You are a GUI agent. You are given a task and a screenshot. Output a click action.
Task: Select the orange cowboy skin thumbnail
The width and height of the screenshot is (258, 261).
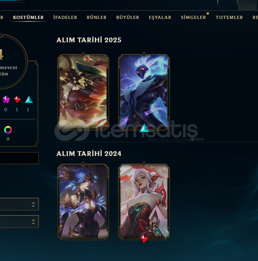[83, 92]
